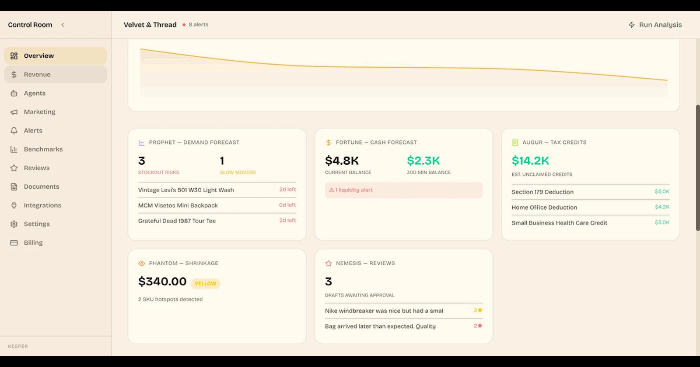Click the Augur tax credits document icon
This screenshot has width=700, height=367.
515,142
